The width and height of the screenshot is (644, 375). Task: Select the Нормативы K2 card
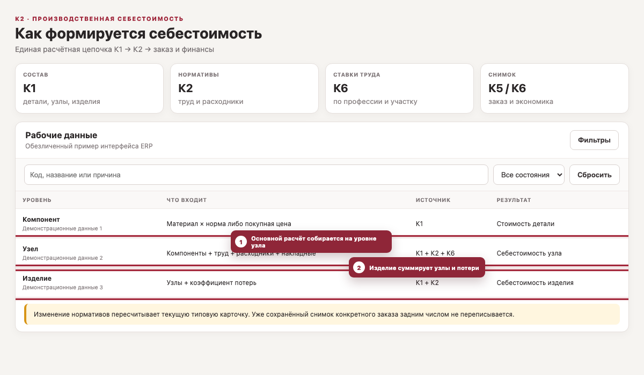click(244, 88)
